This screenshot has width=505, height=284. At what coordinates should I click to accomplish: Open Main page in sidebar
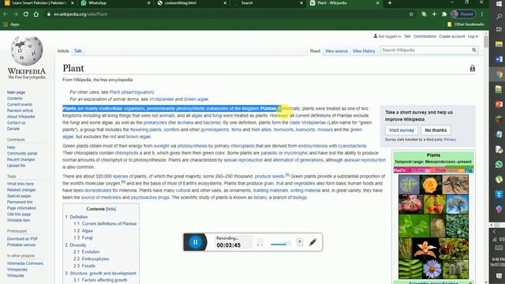[x=16, y=92]
